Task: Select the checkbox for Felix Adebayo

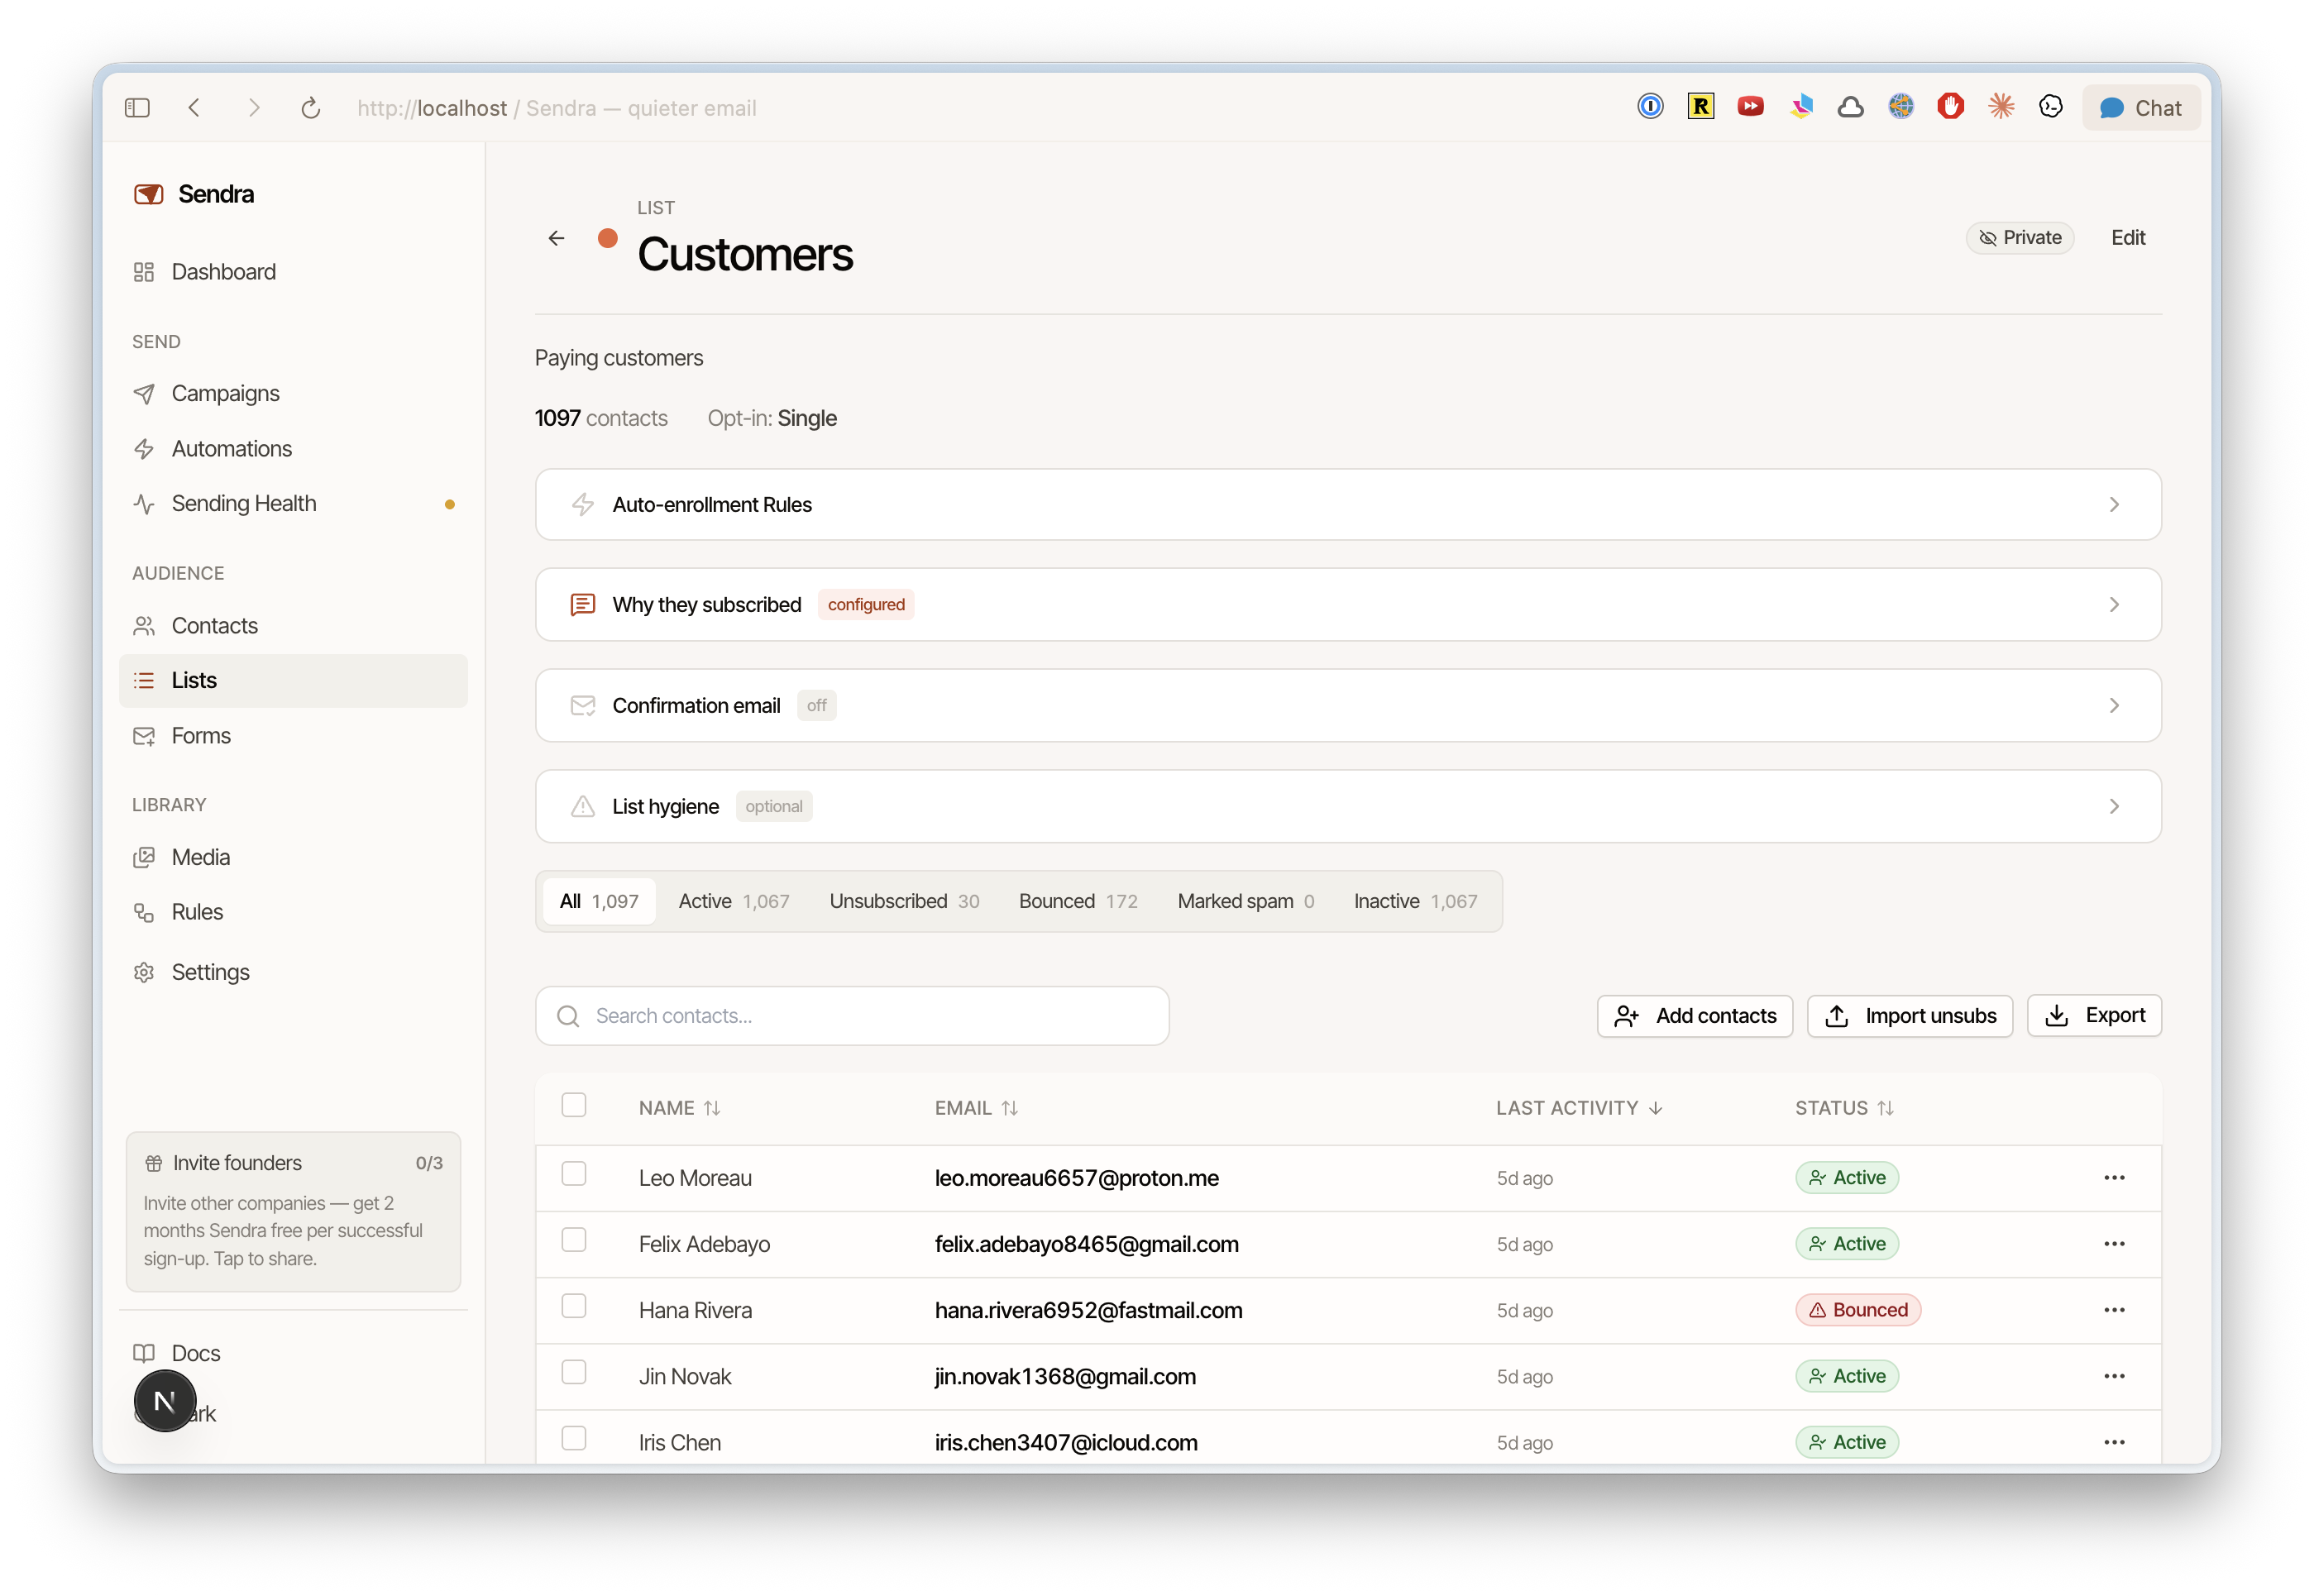Action: click(x=574, y=1240)
